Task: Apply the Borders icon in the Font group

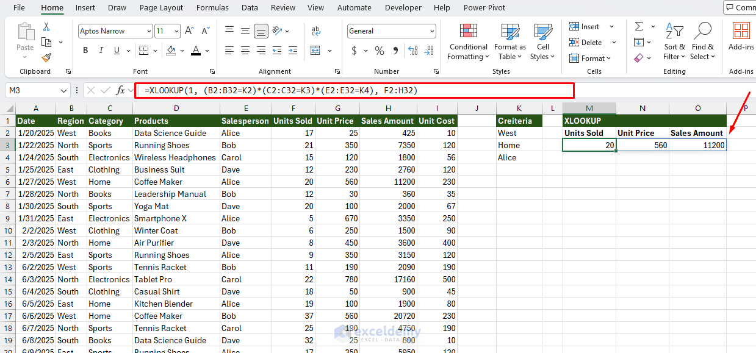Action: (x=144, y=51)
